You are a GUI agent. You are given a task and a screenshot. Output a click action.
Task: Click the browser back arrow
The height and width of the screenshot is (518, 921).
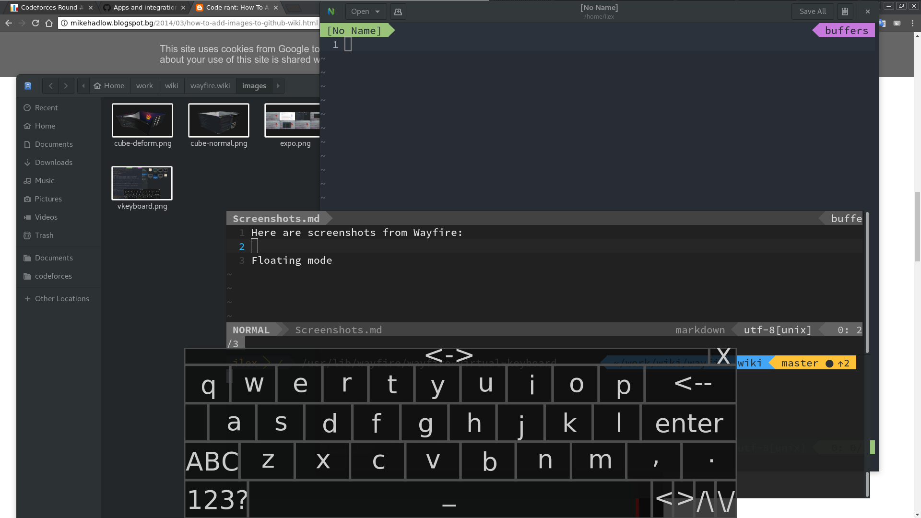9,23
